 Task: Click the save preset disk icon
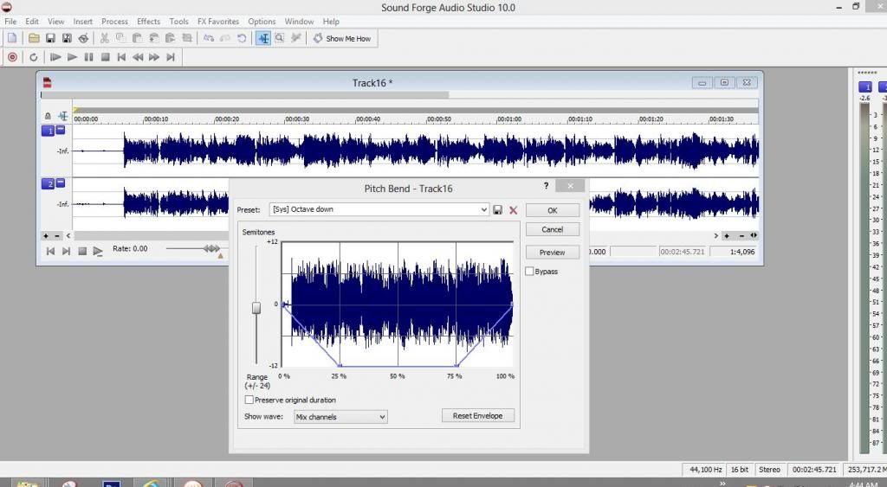(x=498, y=209)
